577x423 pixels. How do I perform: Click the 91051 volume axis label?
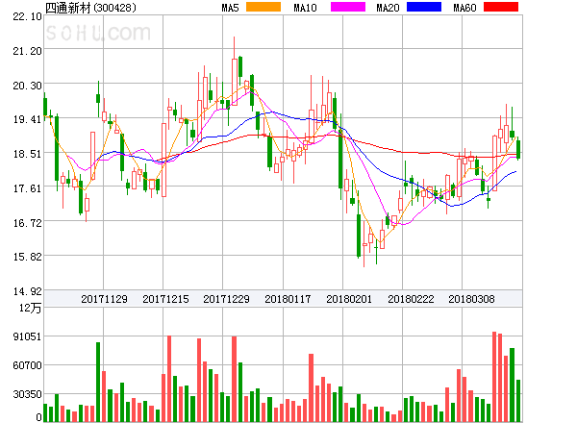pyautogui.click(x=27, y=336)
